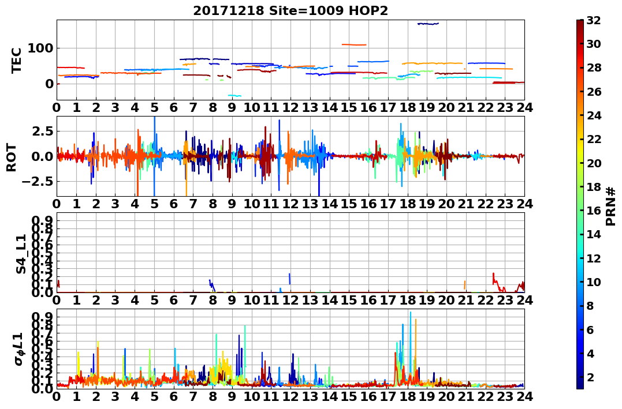This screenshot has width=622, height=409.
Task: Click colorbar tick label 16
Action: pyautogui.click(x=594, y=211)
